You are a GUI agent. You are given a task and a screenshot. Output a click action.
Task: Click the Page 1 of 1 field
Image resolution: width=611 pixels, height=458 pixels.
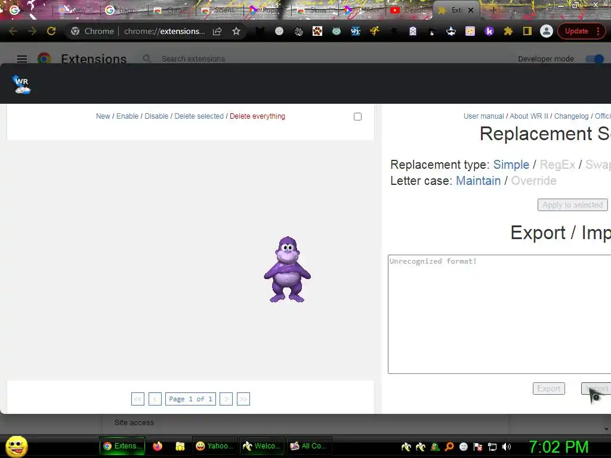[190, 399]
